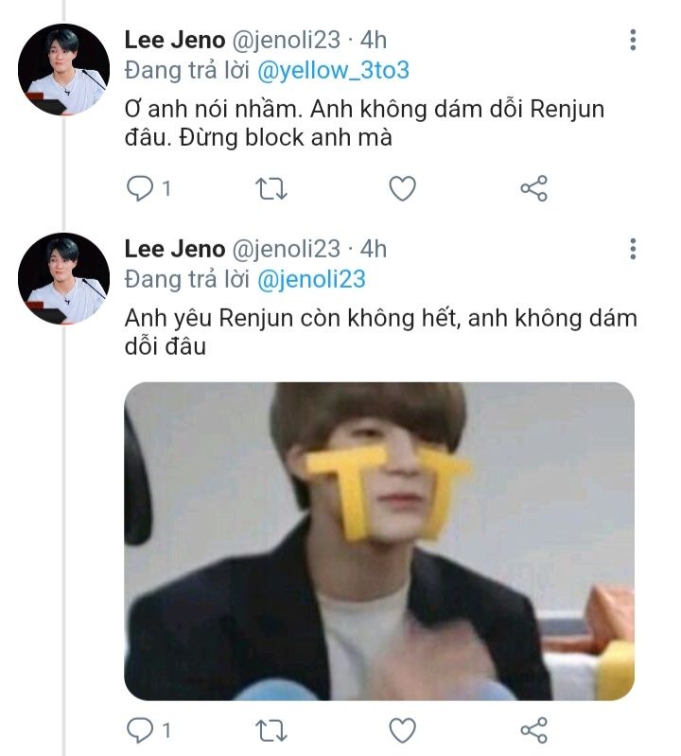Retweet the first tweet by Lee Jeno
Viewport: 681px width, 756px height.
[x=271, y=189]
